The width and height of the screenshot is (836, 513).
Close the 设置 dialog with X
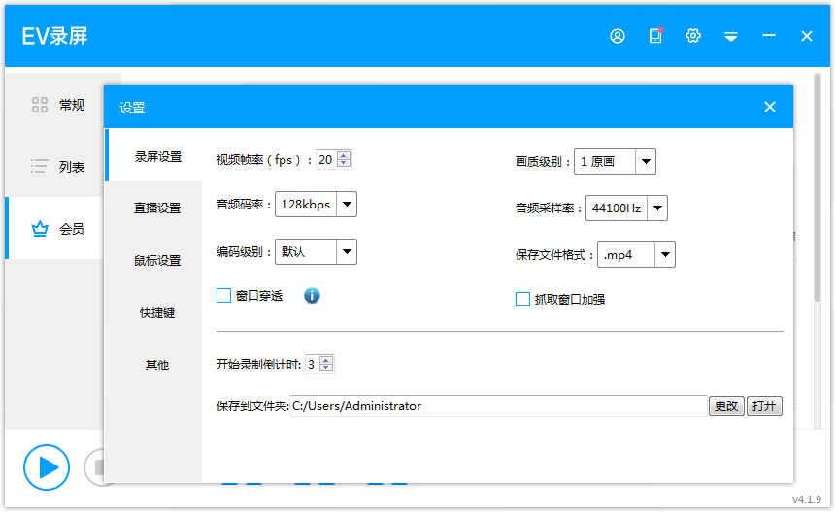(x=770, y=107)
